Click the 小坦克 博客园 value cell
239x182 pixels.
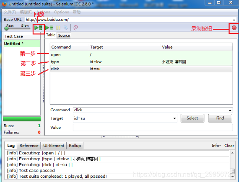pyautogui.click(x=174, y=62)
